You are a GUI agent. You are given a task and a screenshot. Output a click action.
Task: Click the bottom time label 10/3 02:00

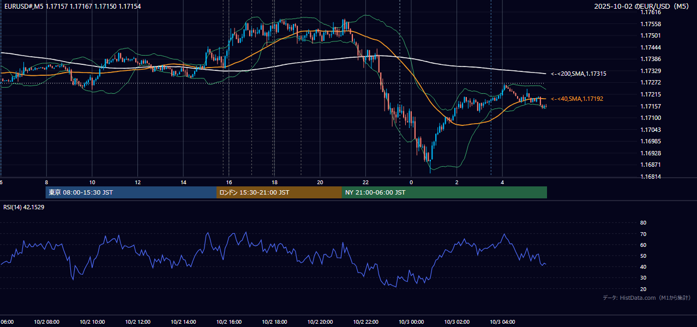(457, 322)
